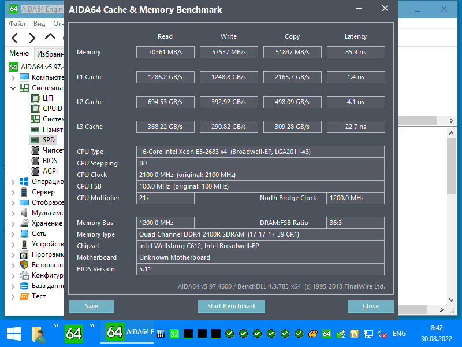
Task: Collapse the Системная плата tree node
Action: pos(13,88)
